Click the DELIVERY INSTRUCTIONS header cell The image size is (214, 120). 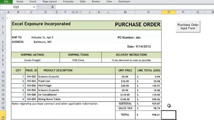[131, 55]
